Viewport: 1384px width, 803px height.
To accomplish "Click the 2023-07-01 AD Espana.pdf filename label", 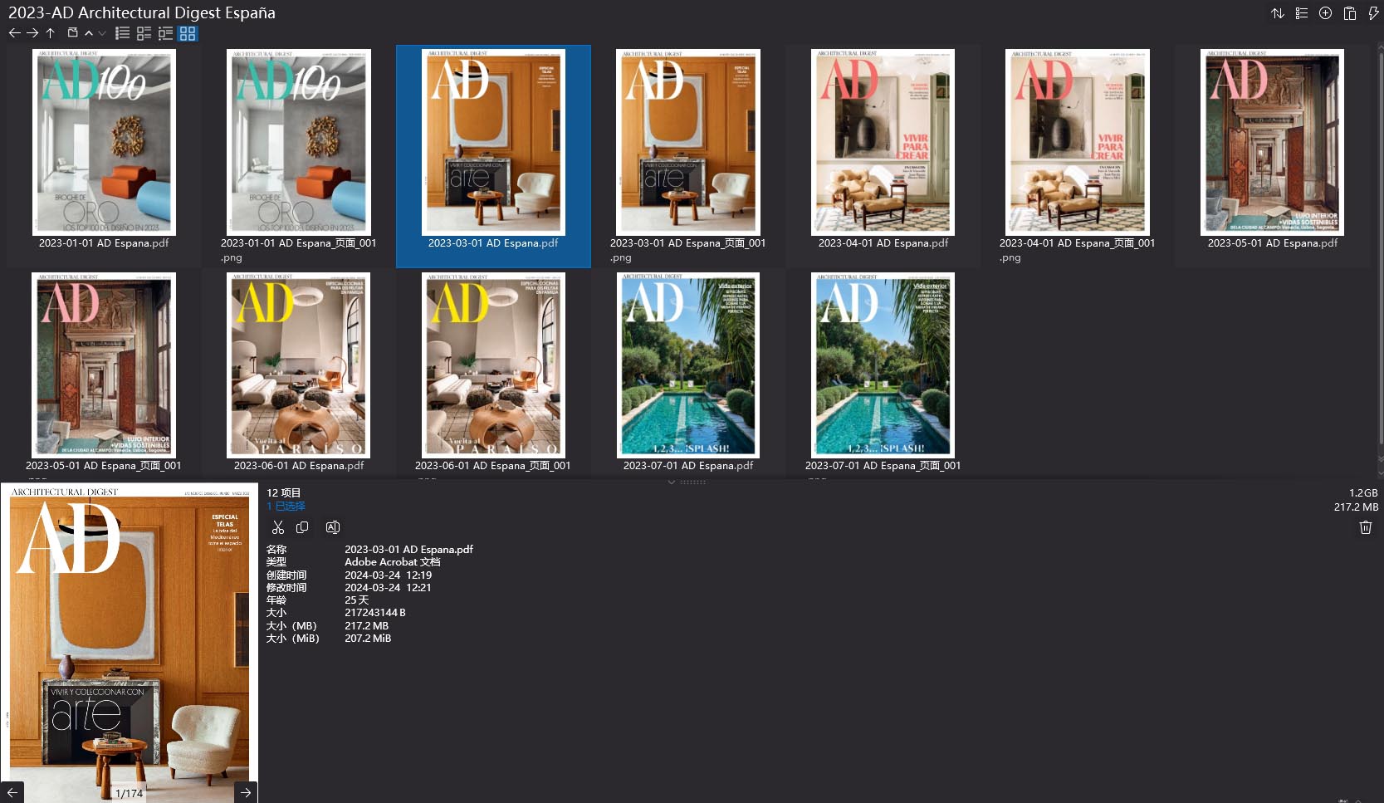I will (x=688, y=466).
